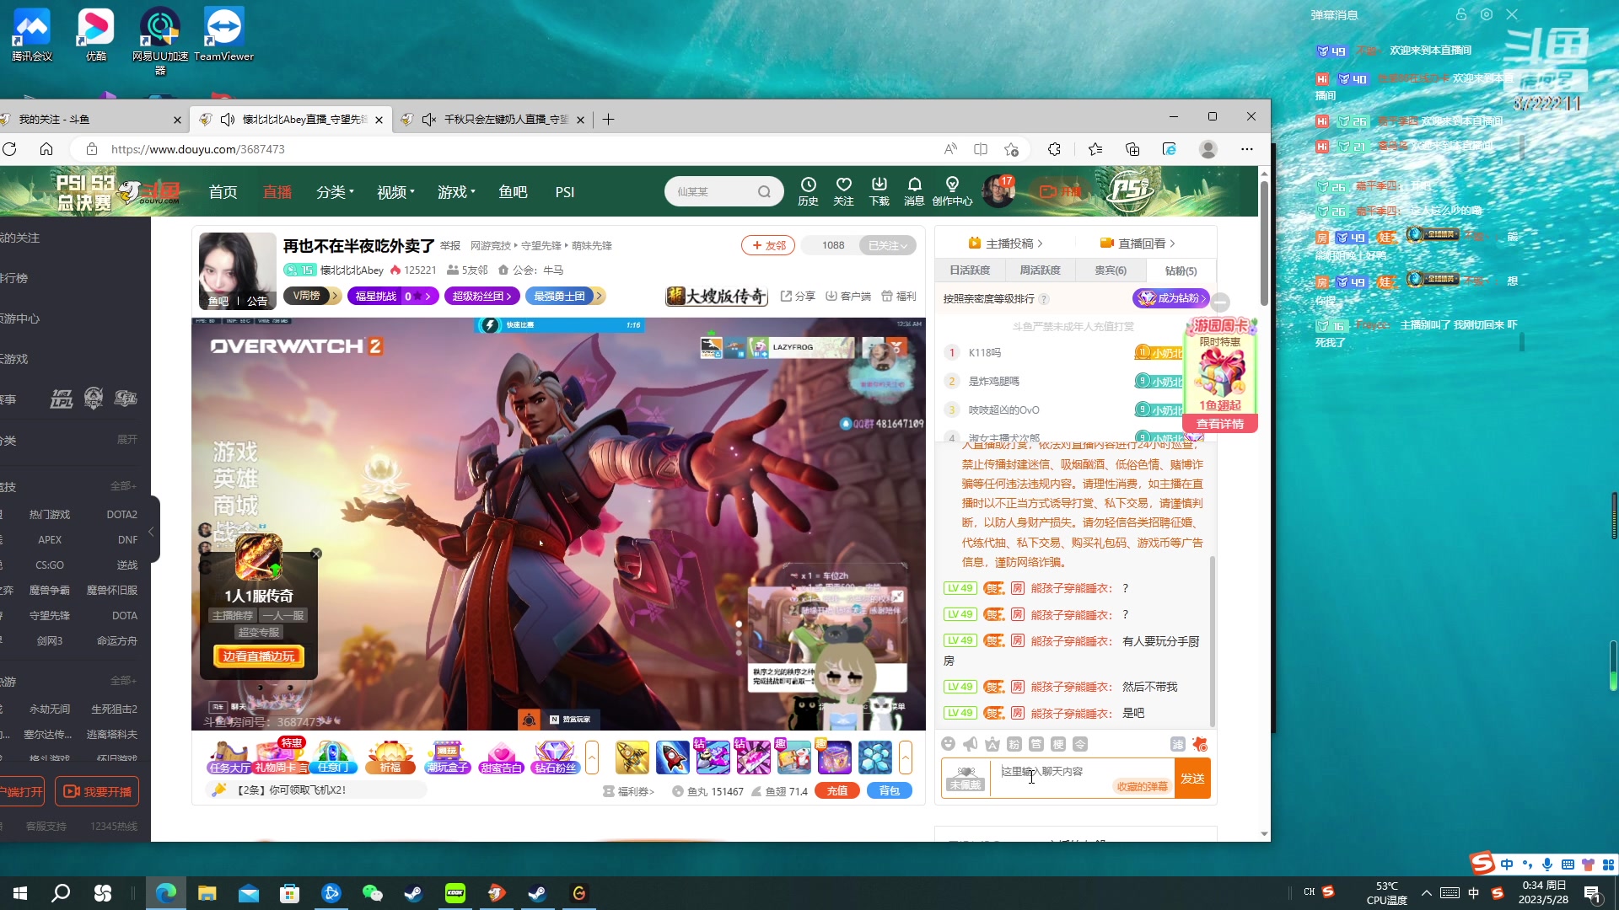The width and height of the screenshot is (1619, 910).
Task: Go to 首页 in Douyu navigation
Action: [x=223, y=192]
